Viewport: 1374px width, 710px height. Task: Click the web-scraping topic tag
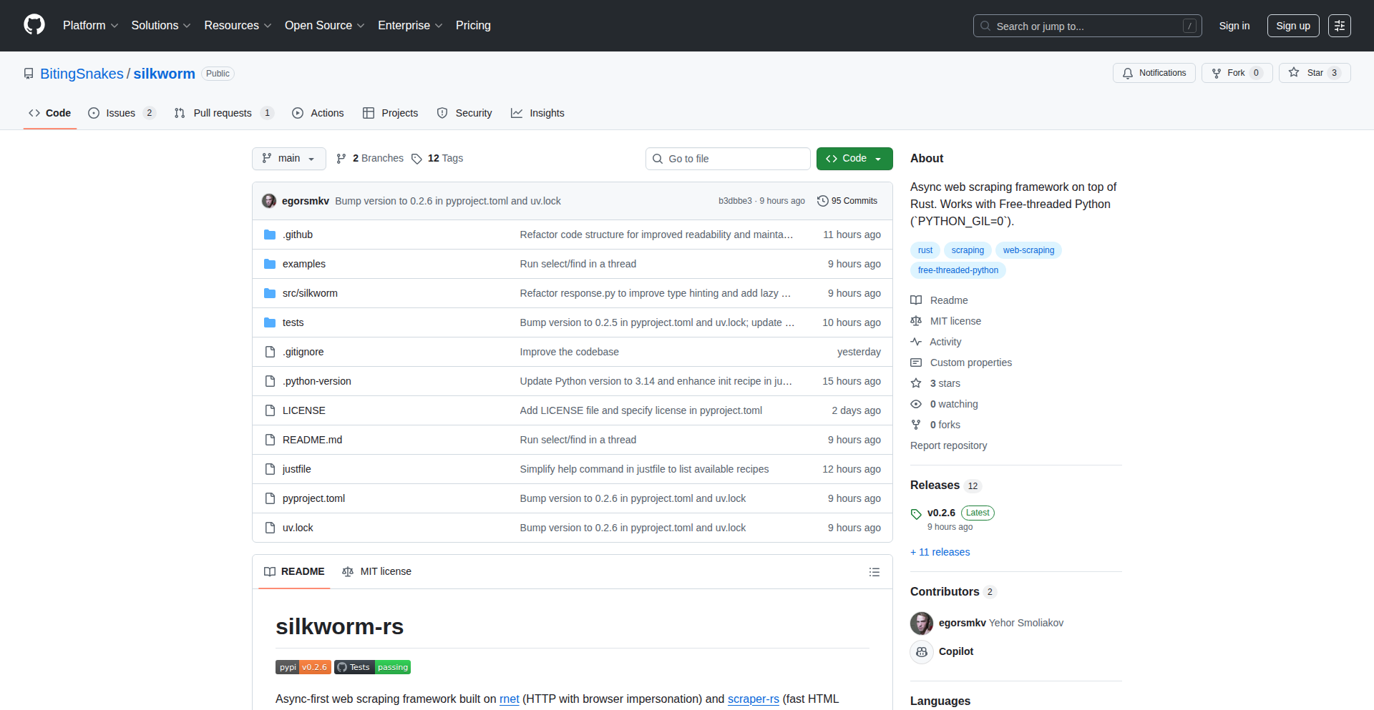[1028, 250]
